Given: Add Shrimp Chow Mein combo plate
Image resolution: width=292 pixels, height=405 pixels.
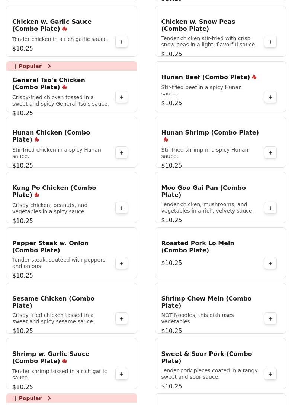Looking at the screenshot, I should click(x=270, y=319).
